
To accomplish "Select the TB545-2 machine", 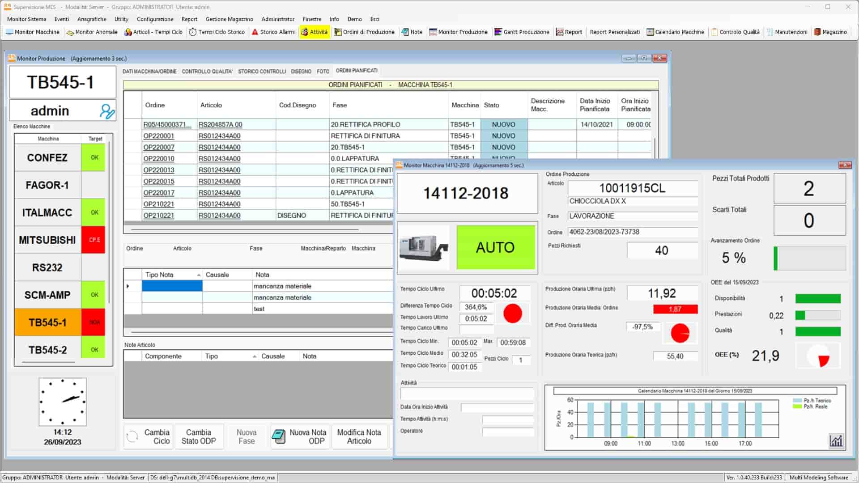I will 47,350.
